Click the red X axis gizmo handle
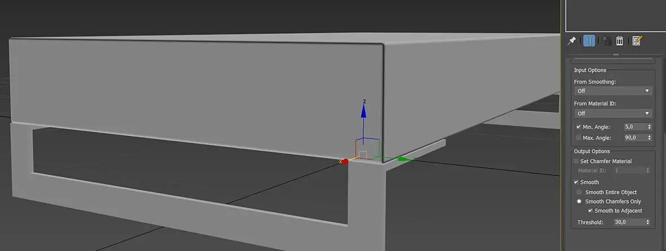This screenshot has height=251, width=666. tap(345, 161)
